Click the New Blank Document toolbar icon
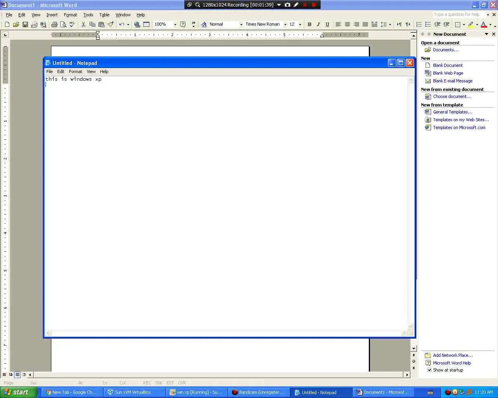Image resolution: width=498 pixels, height=398 pixels. pyautogui.click(x=7, y=24)
